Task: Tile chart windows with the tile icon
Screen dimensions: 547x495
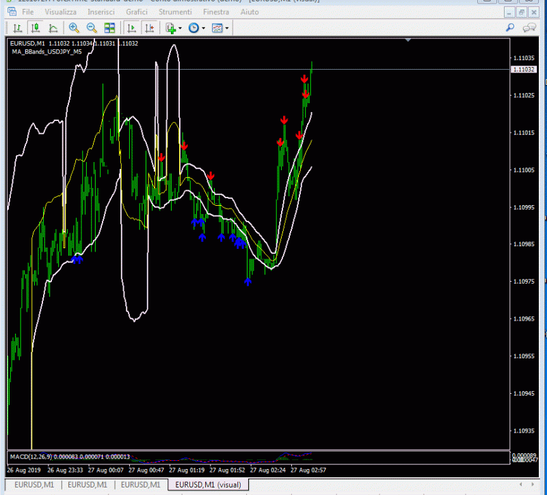Action: pos(109,28)
